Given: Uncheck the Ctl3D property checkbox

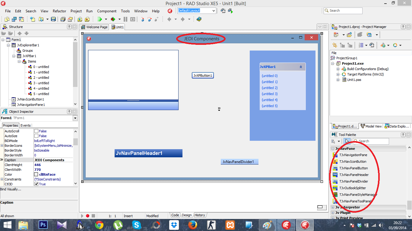Looking at the screenshot, I should pyautogui.click(x=36, y=184).
